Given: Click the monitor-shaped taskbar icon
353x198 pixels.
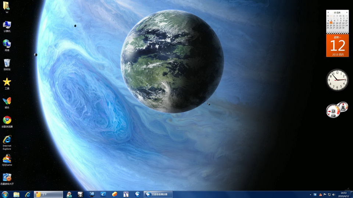Looking at the screenshot, I should 92,194.
